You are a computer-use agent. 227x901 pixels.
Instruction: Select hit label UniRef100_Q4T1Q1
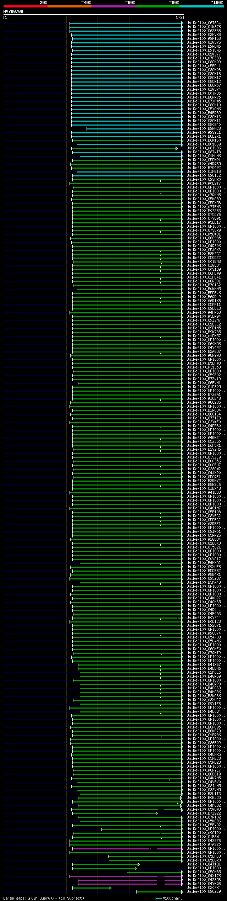tap(204, 864)
